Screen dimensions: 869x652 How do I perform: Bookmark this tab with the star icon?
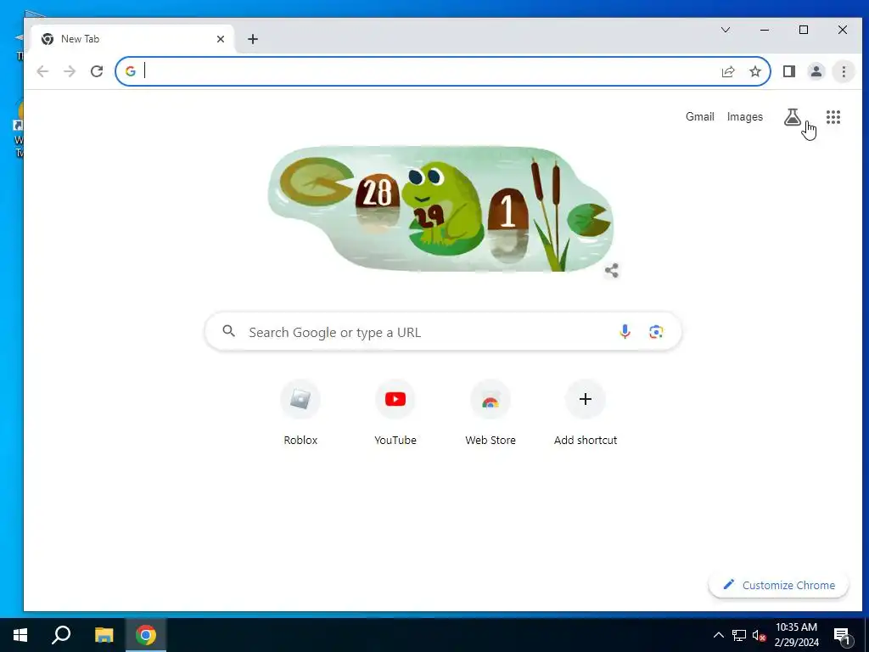[x=754, y=71]
